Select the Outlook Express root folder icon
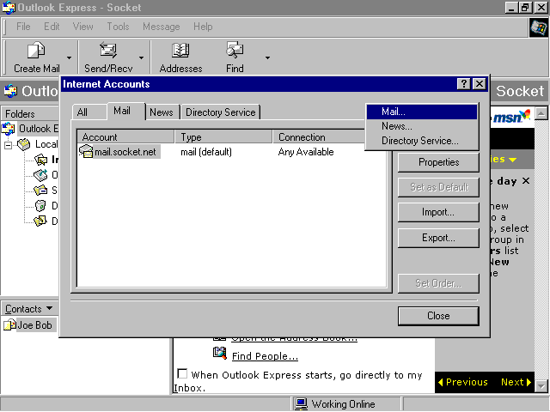 coord(9,129)
